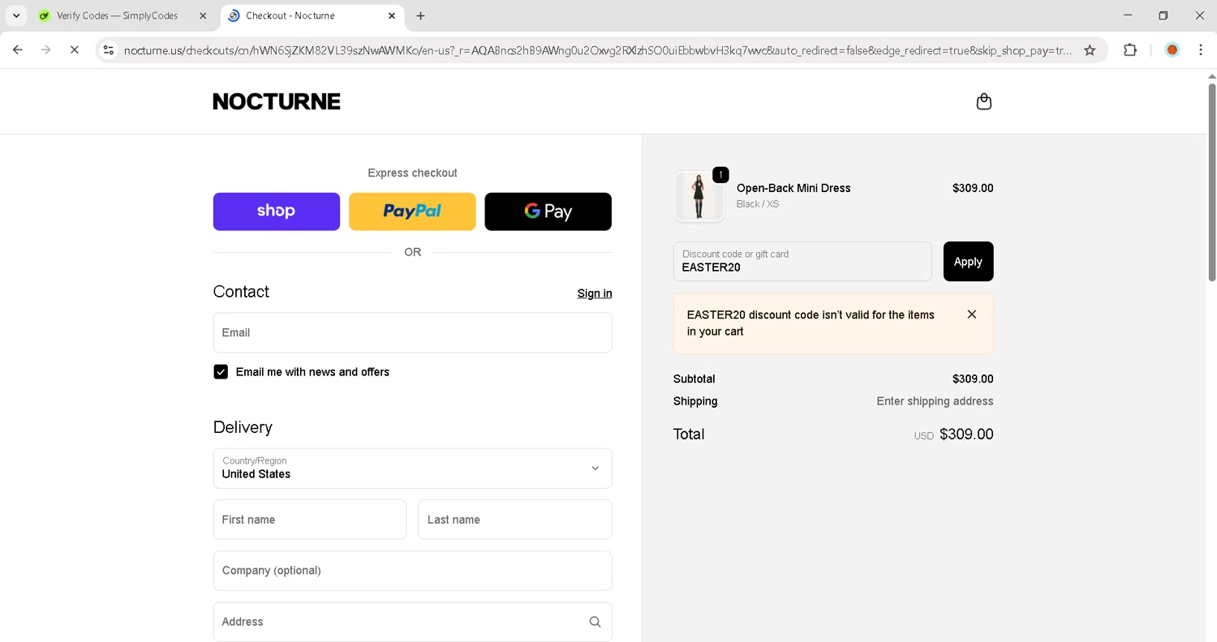The image size is (1217, 642).
Task: Choose PayPal express checkout
Action: [412, 212]
